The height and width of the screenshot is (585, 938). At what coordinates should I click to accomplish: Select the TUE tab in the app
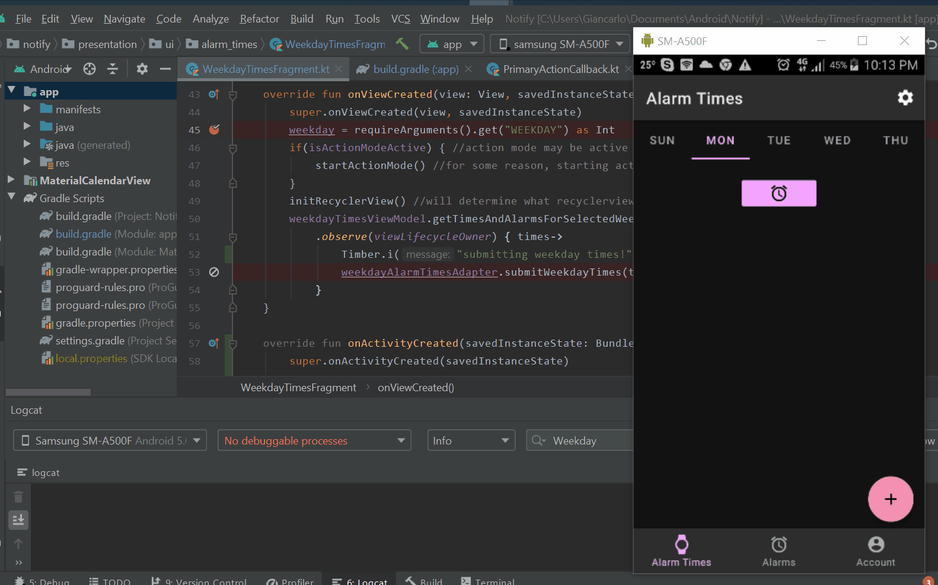(779, 140)
